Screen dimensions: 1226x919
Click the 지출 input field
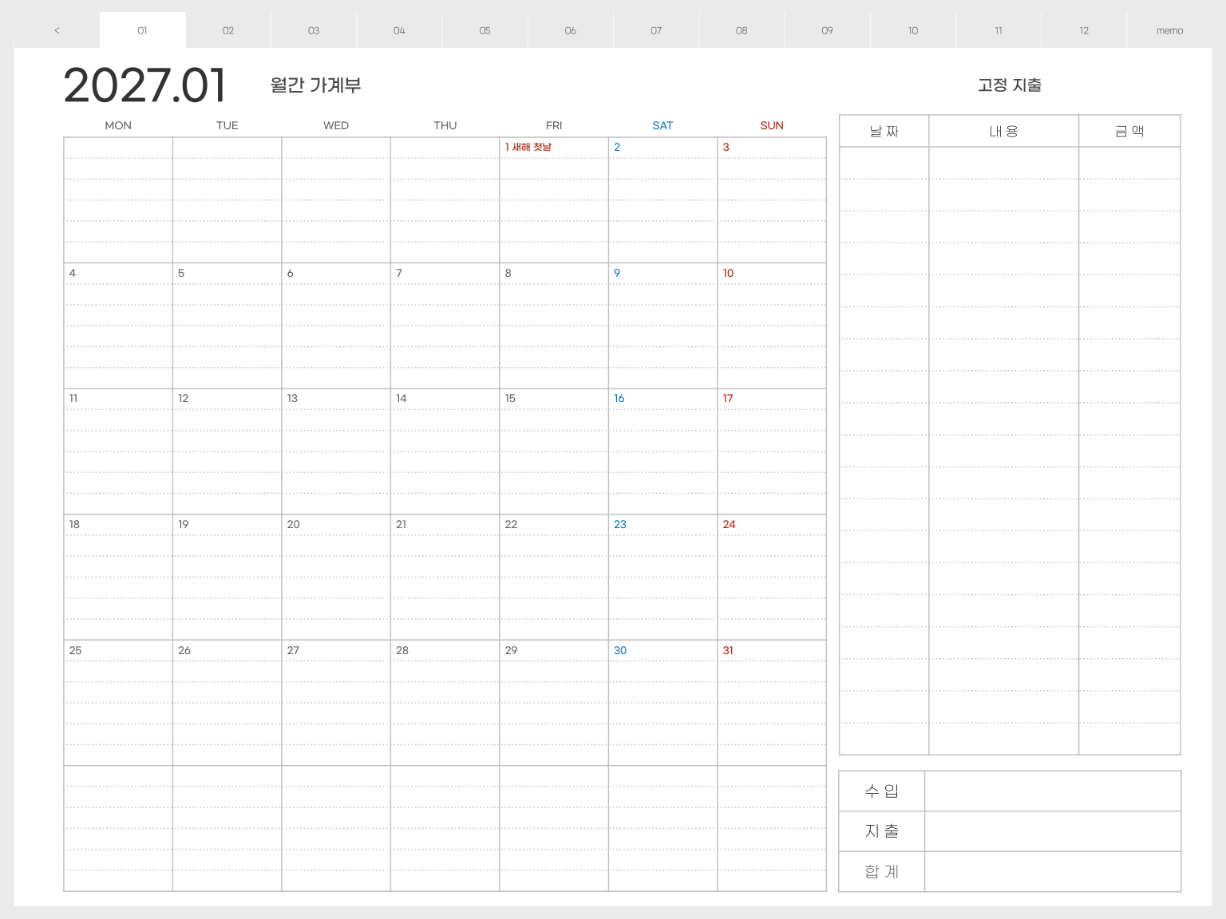point(1052,831)
